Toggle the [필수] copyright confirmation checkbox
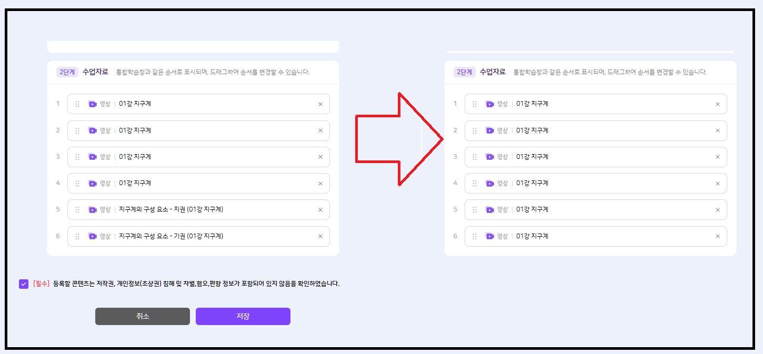The width and height of the screenshot is (763, 354). click(x=24, y=284)
